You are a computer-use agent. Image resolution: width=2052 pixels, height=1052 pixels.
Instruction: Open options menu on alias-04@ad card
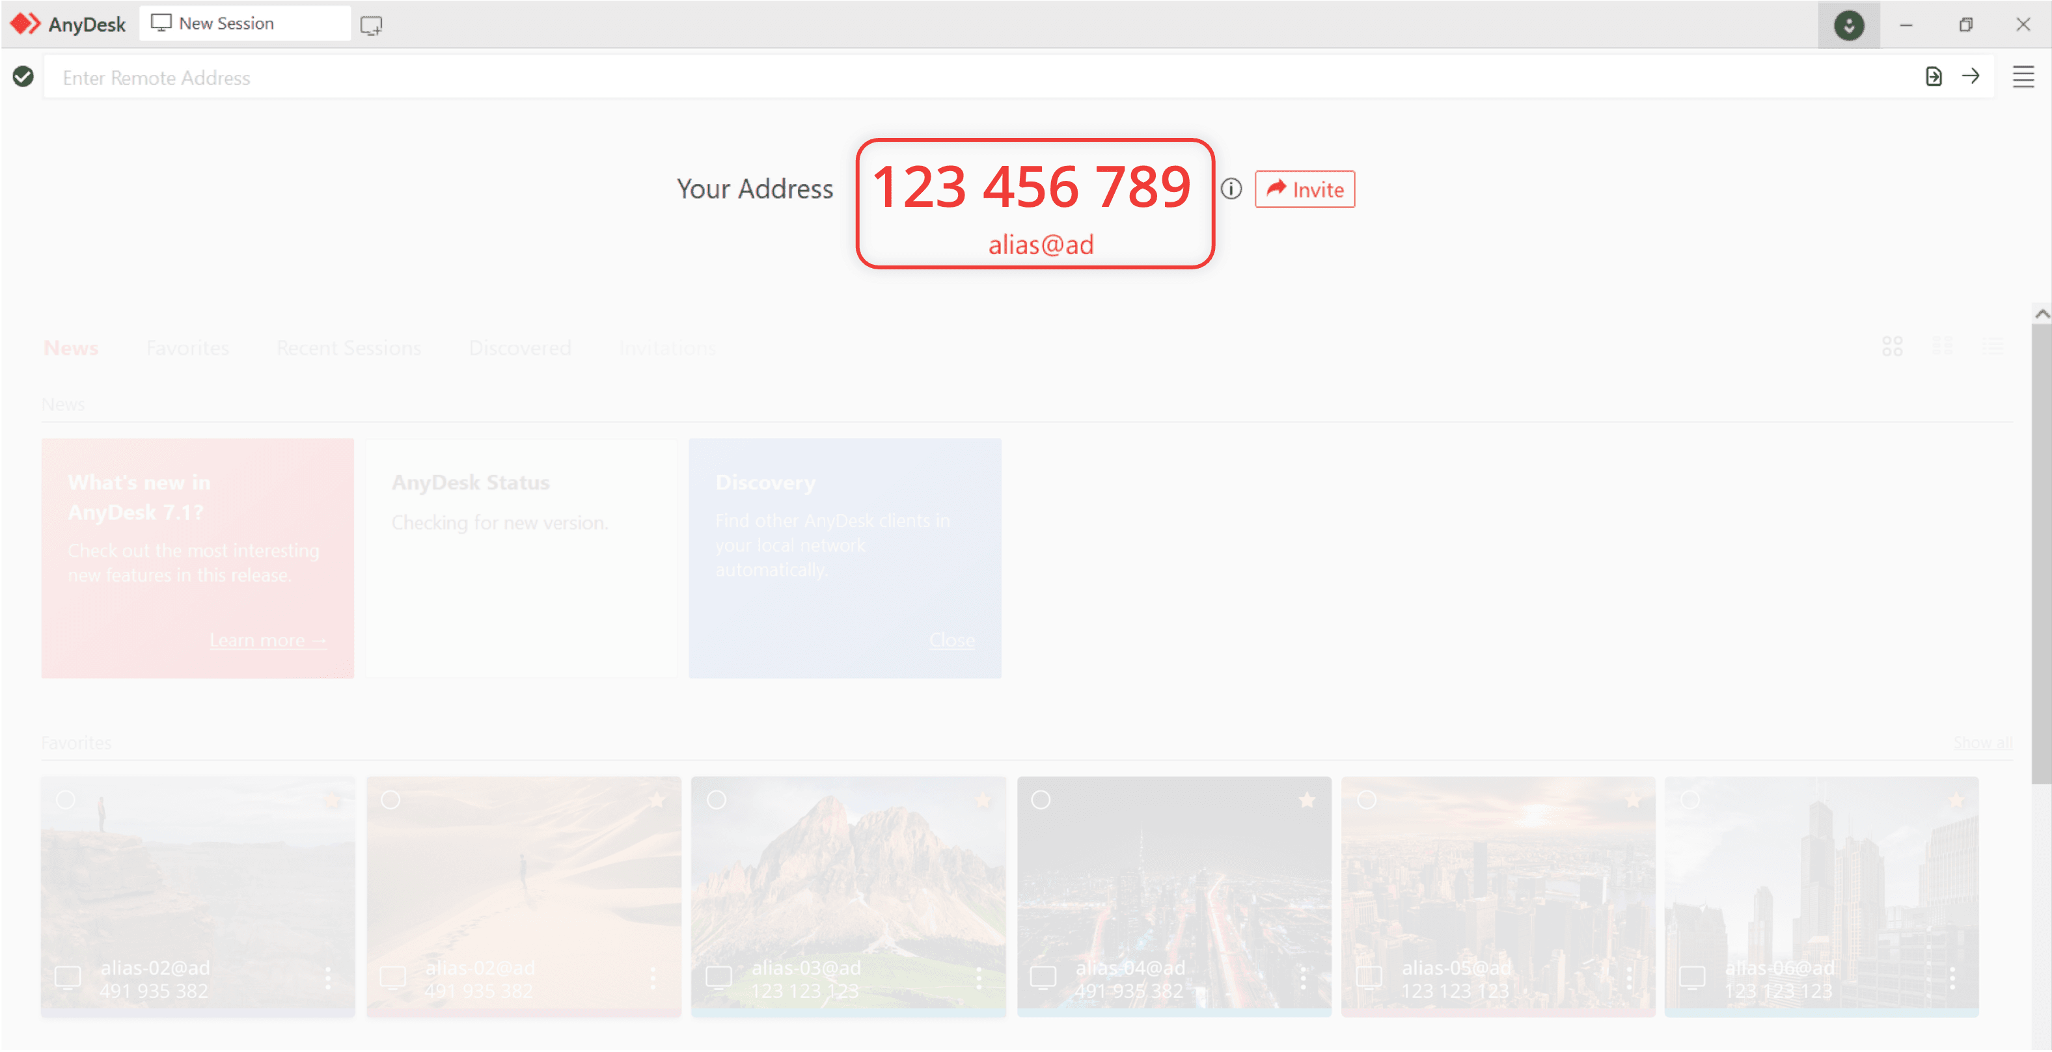(1302, 978)
